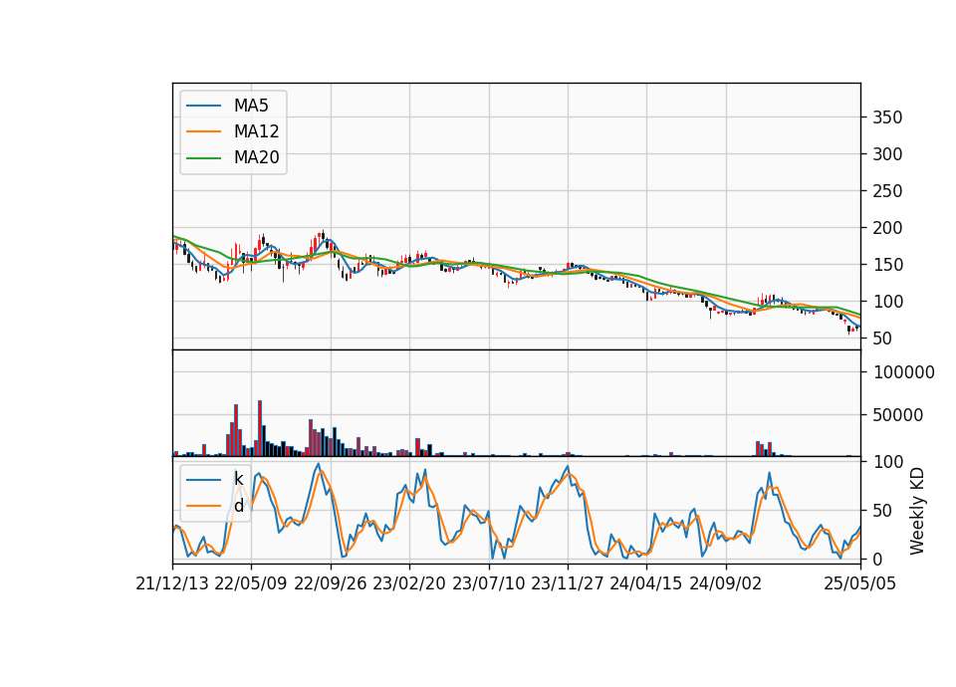Click the 23/02/20 date axis label
This screenshot has height=687, width=956.
click(x=409, y=583)
